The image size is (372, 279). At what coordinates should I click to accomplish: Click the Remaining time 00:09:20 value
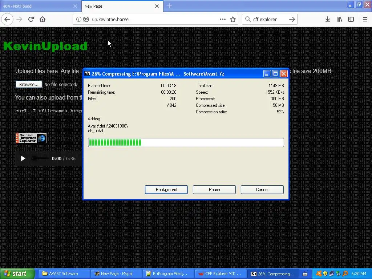pos(169,92)
